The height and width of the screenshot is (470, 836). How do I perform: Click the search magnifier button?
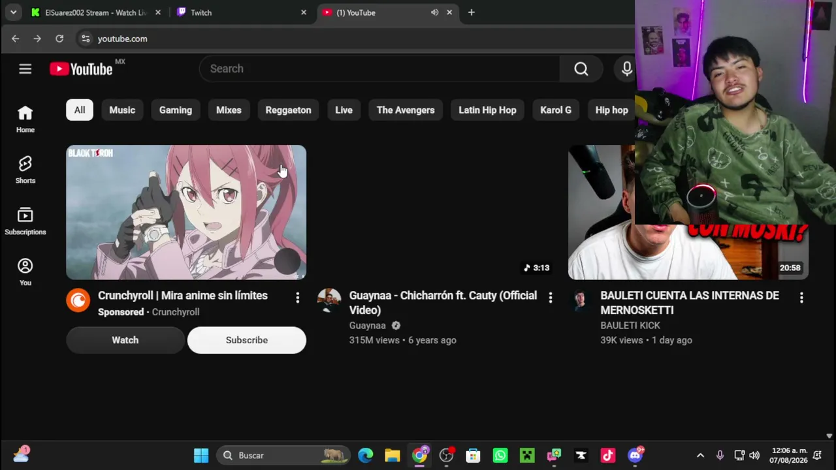click(581, 69)
